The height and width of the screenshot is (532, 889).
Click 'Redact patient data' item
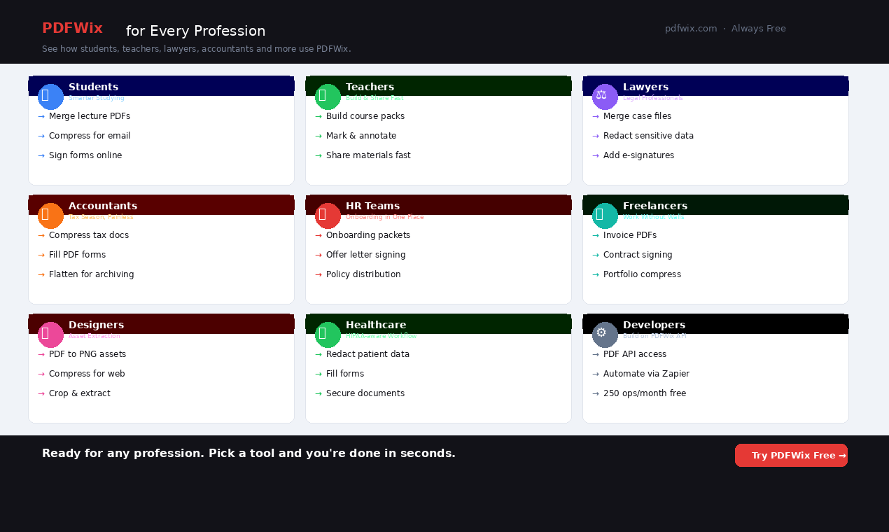click(367, 354)
